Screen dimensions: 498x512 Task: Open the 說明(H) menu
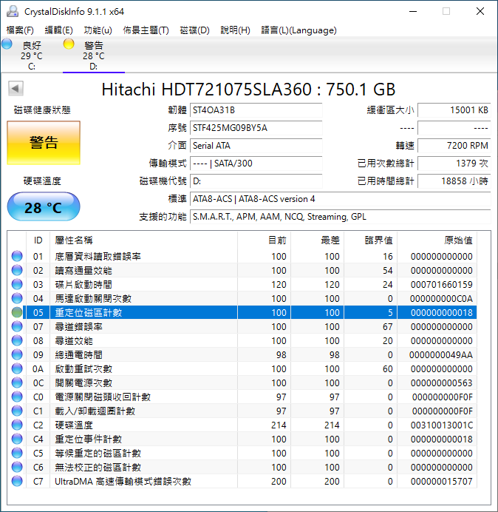[235, 30]
